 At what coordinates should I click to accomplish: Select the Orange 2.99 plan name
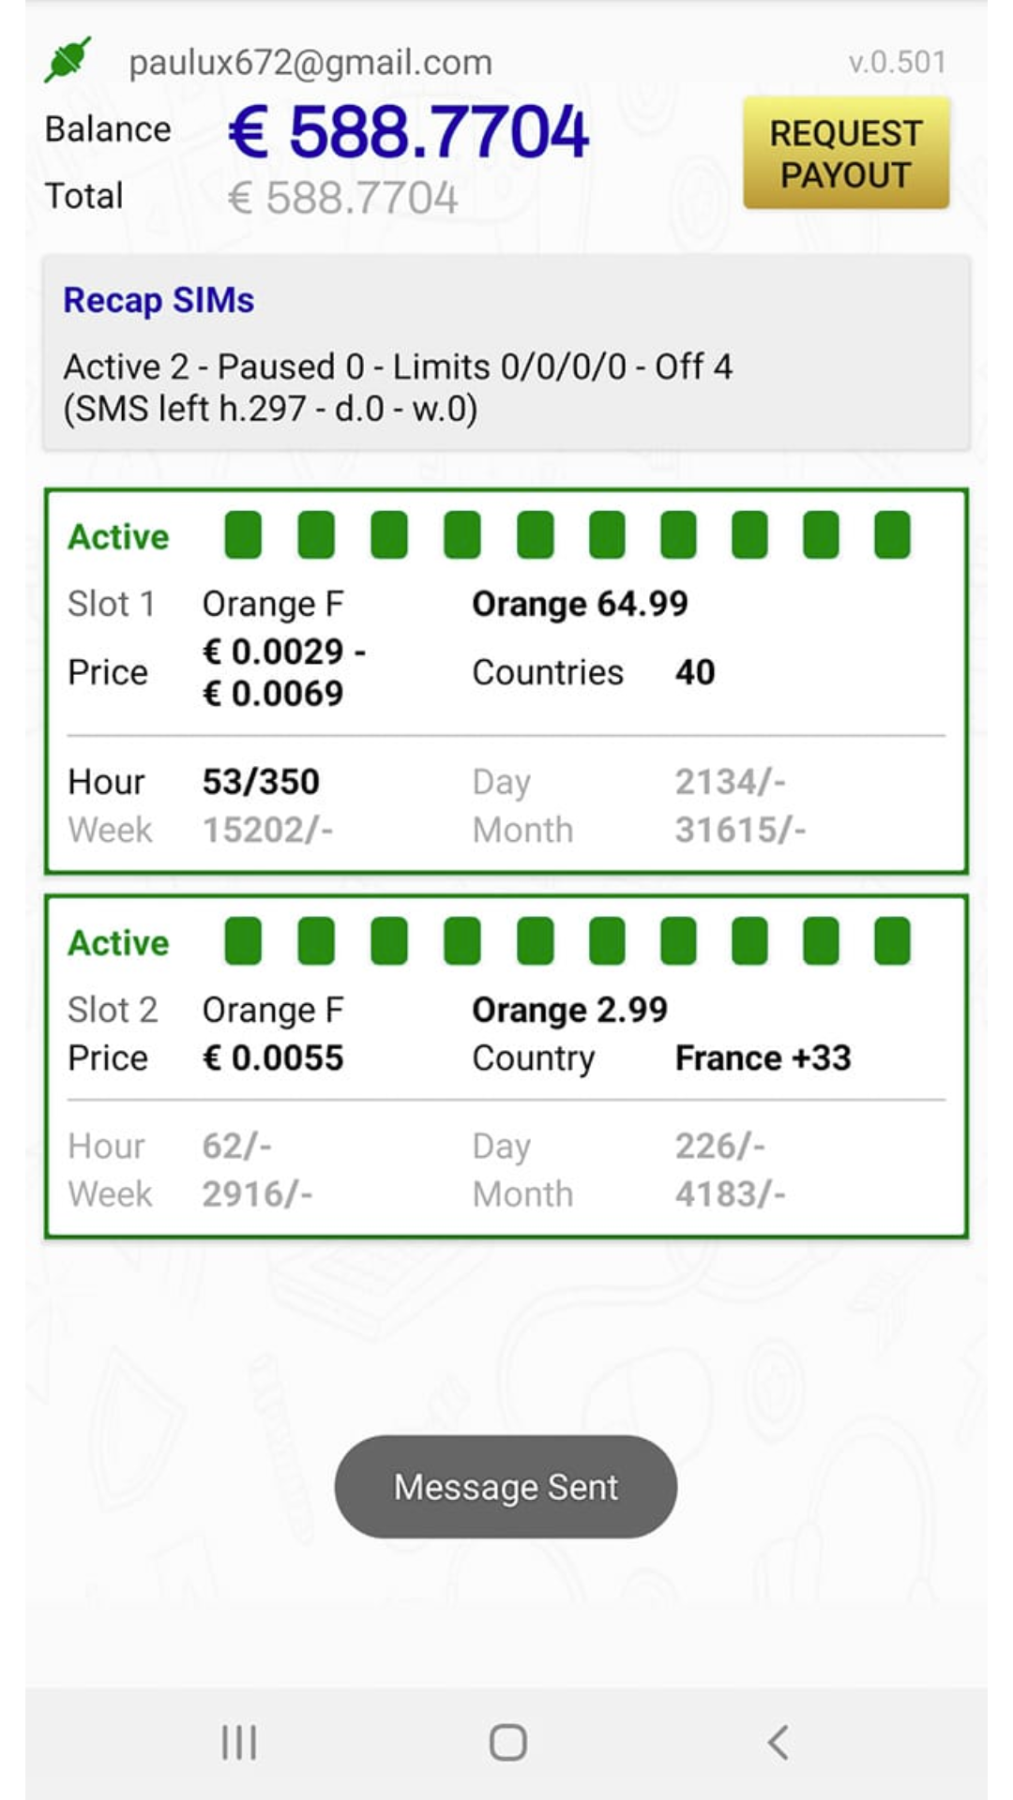569,1011
